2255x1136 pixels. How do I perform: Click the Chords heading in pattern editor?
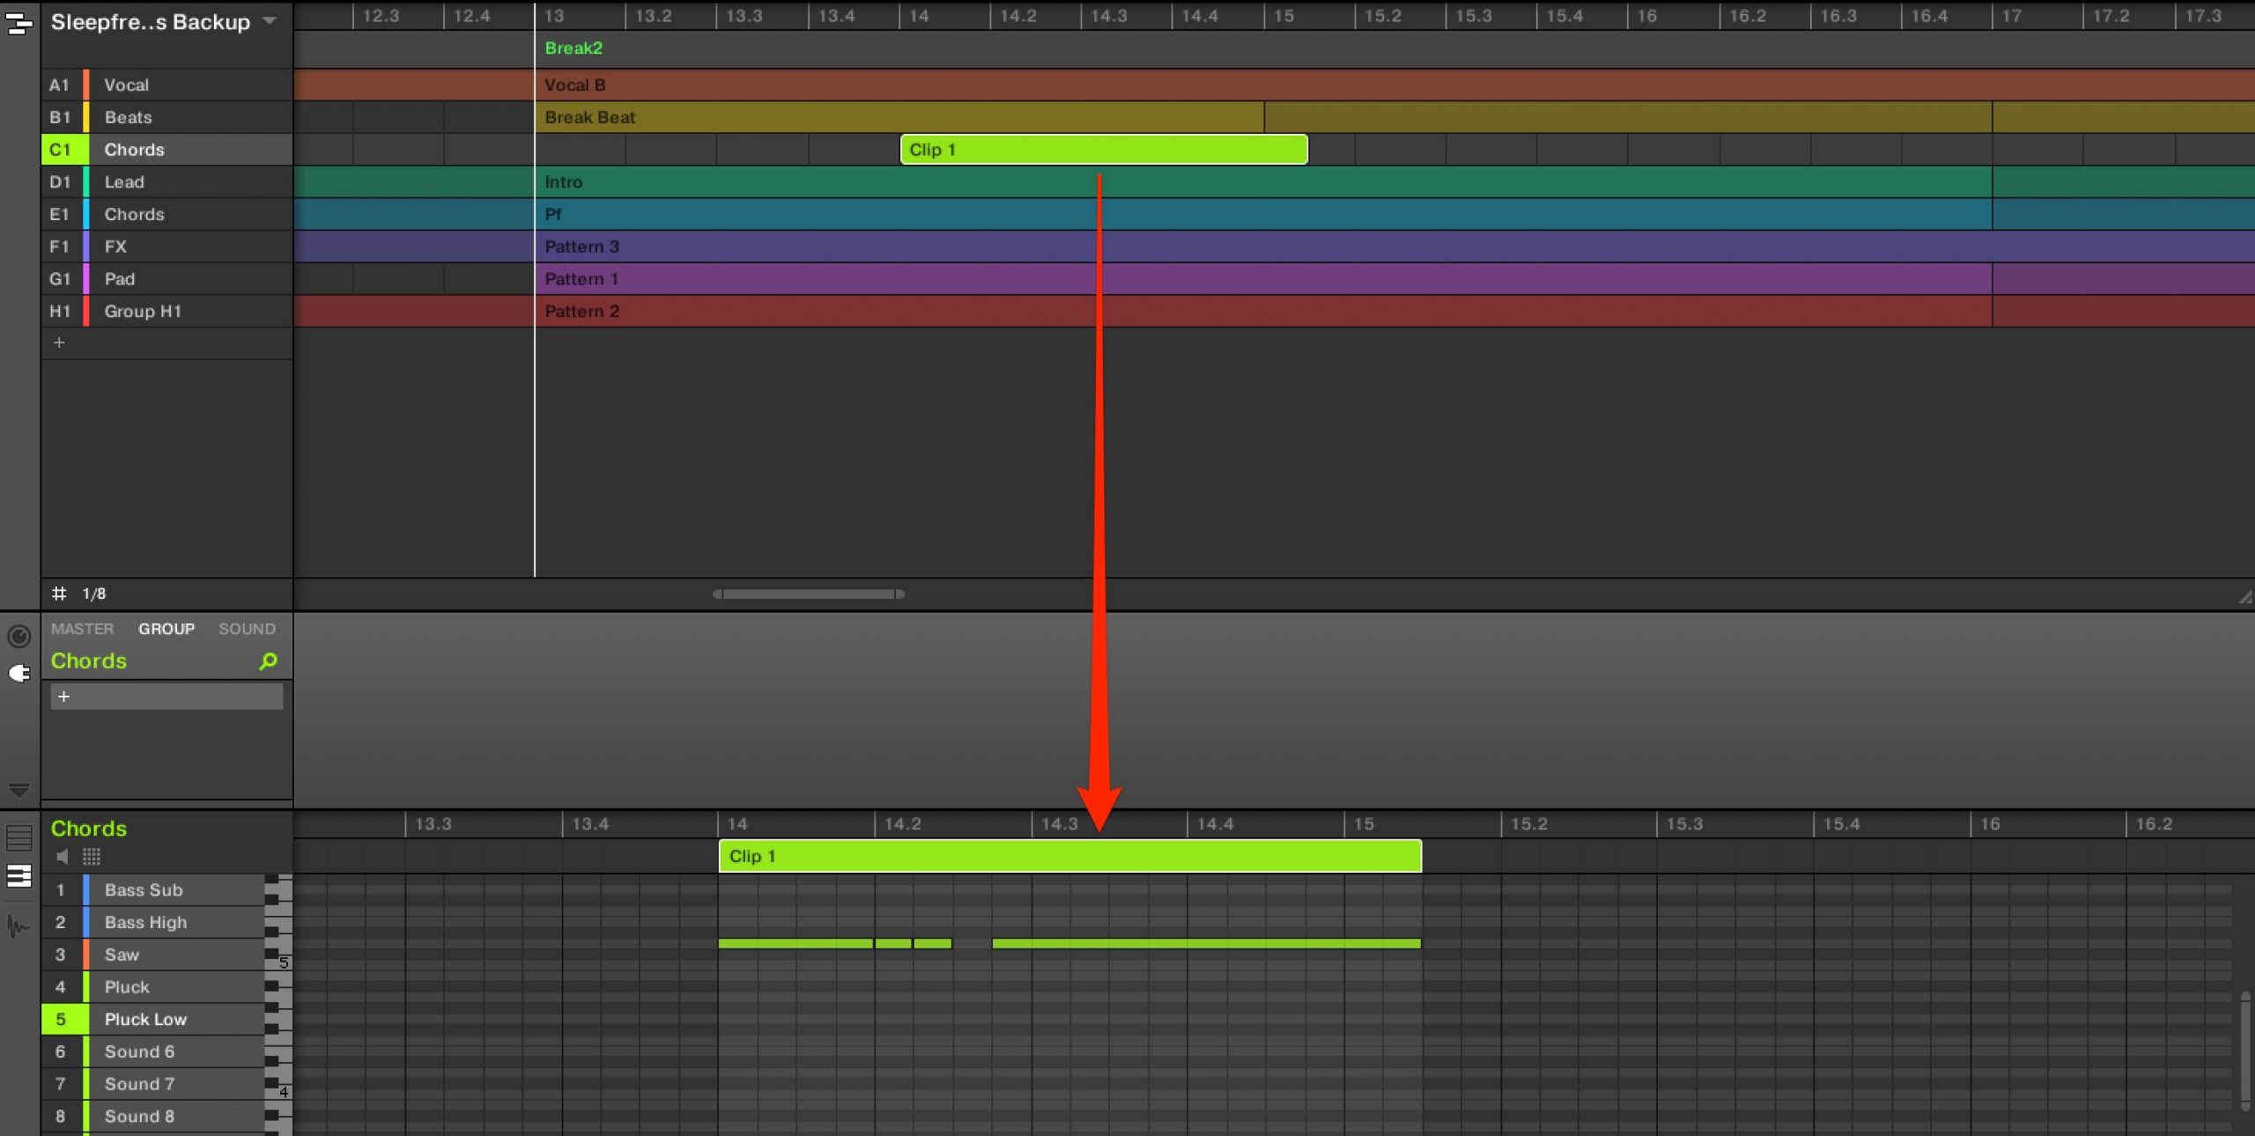point(88,829)
